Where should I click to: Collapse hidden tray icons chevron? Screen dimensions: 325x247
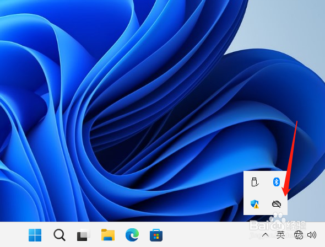pos(266,235)
